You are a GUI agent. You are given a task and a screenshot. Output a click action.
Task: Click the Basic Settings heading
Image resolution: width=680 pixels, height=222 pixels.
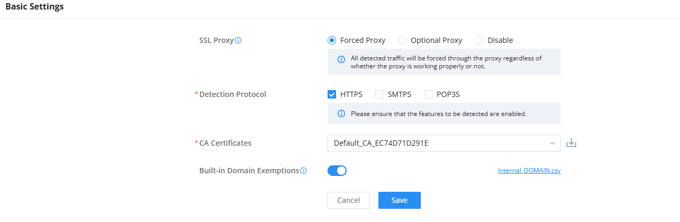[34, 7]
